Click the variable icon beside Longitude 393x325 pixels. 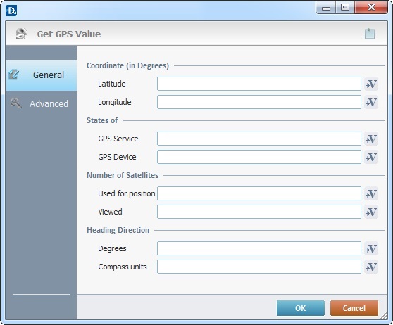point(371,102)
